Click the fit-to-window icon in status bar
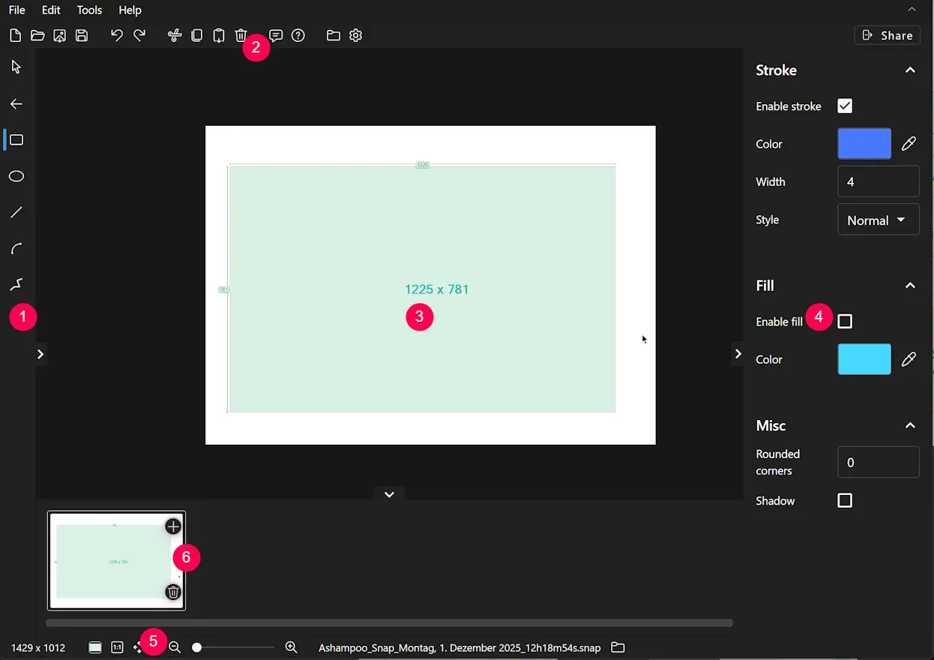The width and height of the screenshot is (934, 660). point(95,647)
